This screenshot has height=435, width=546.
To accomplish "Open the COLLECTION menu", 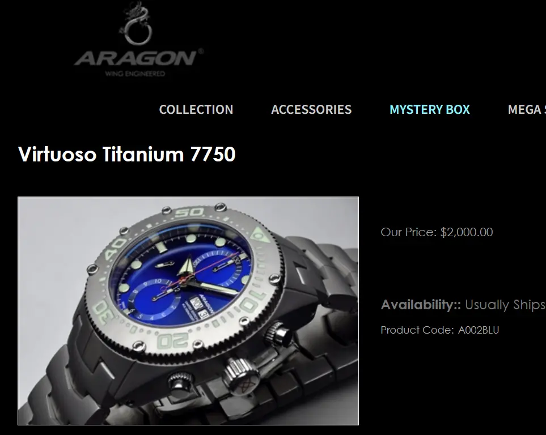I will tap(196, 110).
